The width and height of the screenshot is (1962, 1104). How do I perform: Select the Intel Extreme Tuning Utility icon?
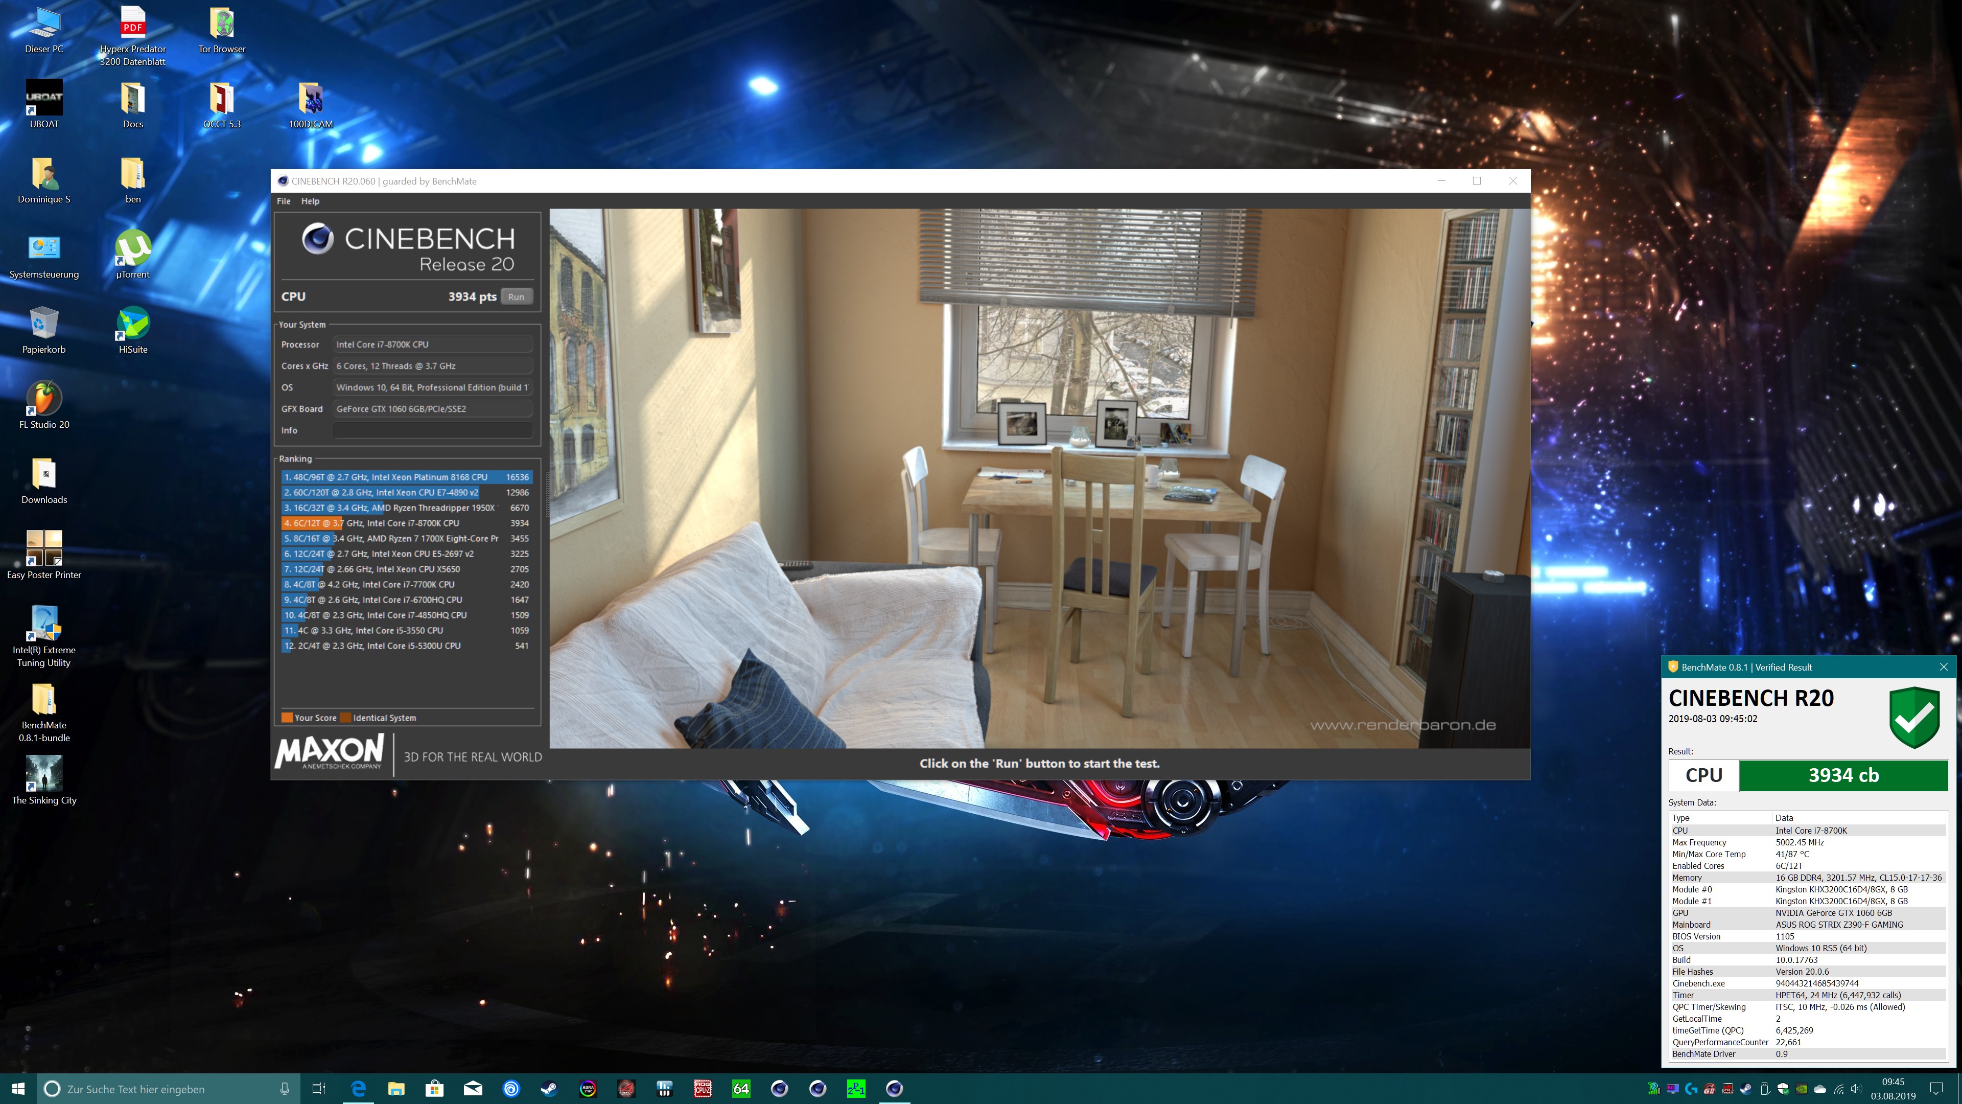tap(44, 636)
